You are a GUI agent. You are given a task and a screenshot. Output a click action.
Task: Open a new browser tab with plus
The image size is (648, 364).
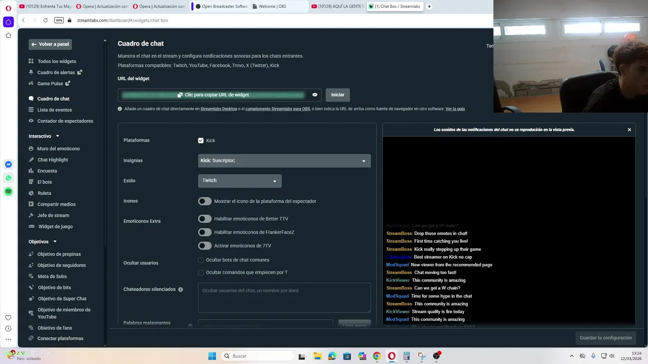429,7
